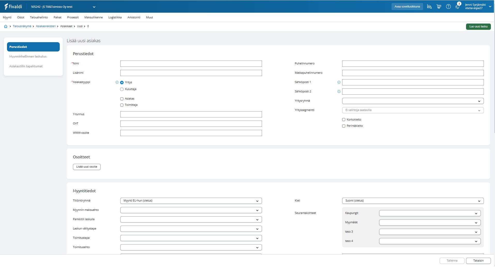Click the info icon next to Sähköposti 1
The image size is (495, 267).
(x=339, y=82)
